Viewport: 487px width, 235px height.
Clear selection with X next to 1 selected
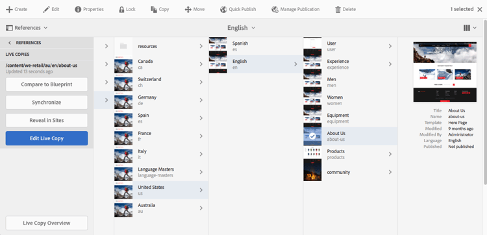coord(480,9)
